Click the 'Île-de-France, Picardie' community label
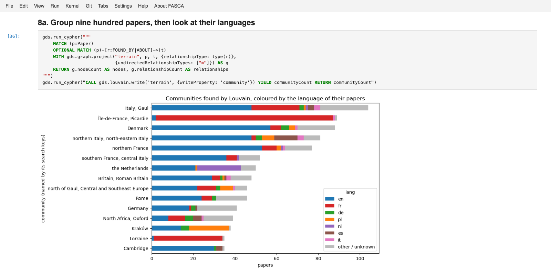This screenshot has width=551, height=275. [123, 118]
